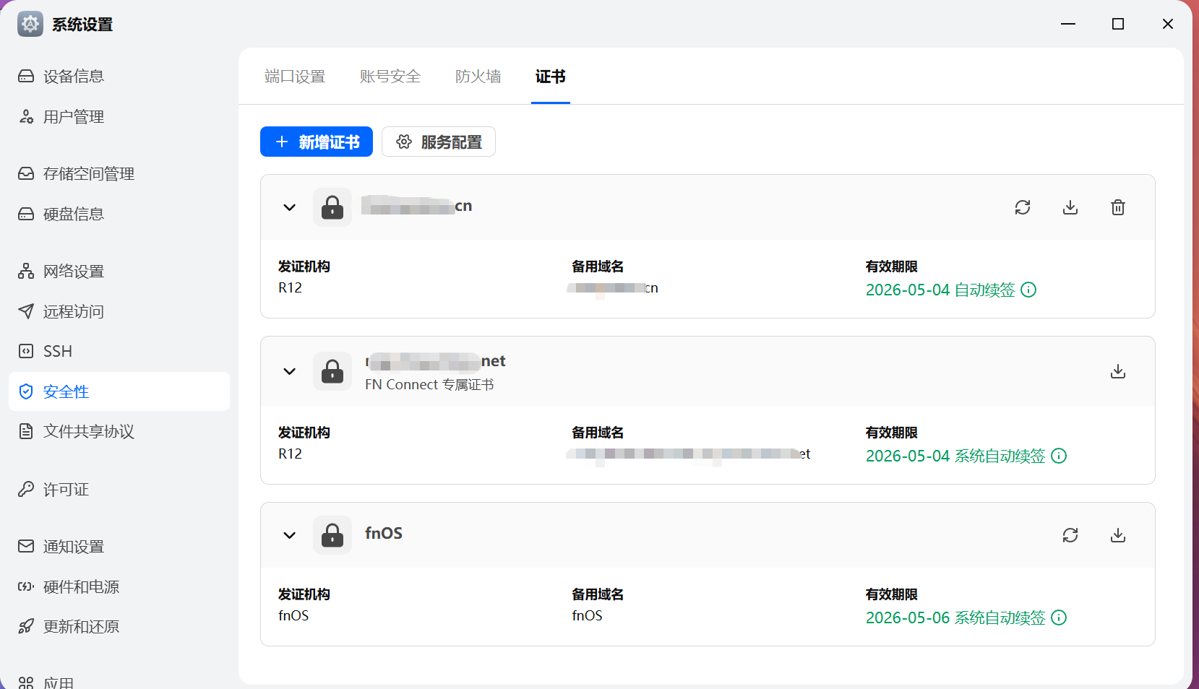Select 通知设置 in the sidebar
This screenshot has width=1199, height=689.
pyautogui.click(x=73, y=547)
